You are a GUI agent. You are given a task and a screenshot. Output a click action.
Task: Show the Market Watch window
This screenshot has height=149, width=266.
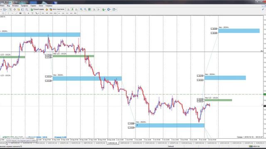pos(10,9)
